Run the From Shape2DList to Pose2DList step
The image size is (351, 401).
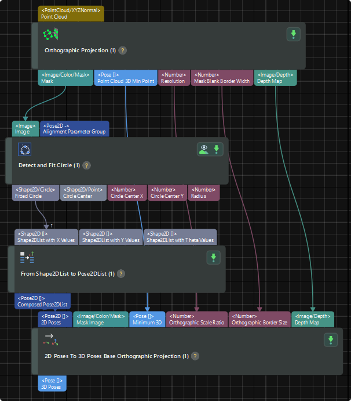click(213, 258)
